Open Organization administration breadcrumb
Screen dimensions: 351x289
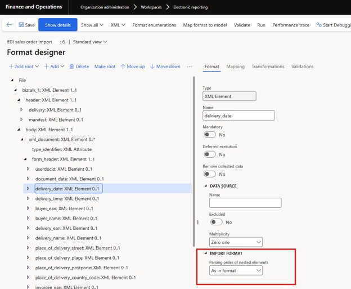point(105,7)
